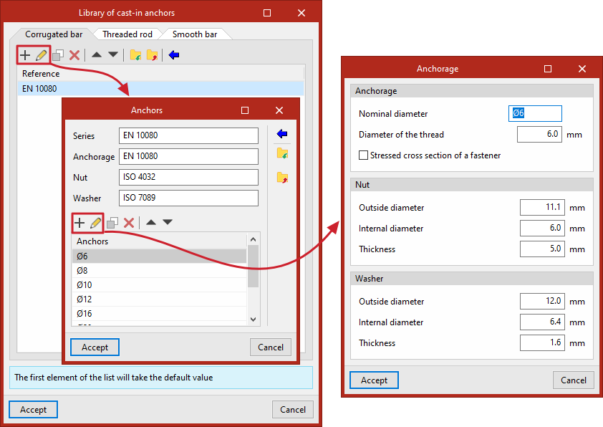This screenshot has width=603, height=427.
Task: Edit selected library reference with pencil icon
Action: click(41, 55)
